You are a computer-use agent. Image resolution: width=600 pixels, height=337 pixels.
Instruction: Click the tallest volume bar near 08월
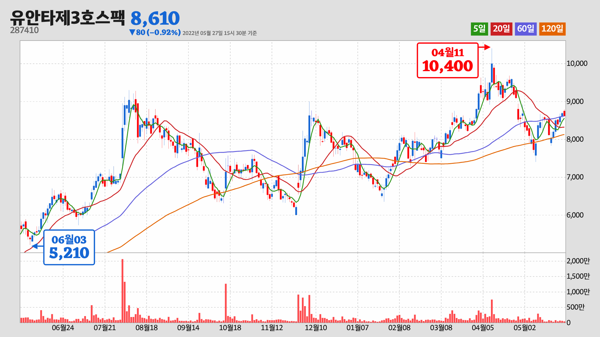(122, 291)
